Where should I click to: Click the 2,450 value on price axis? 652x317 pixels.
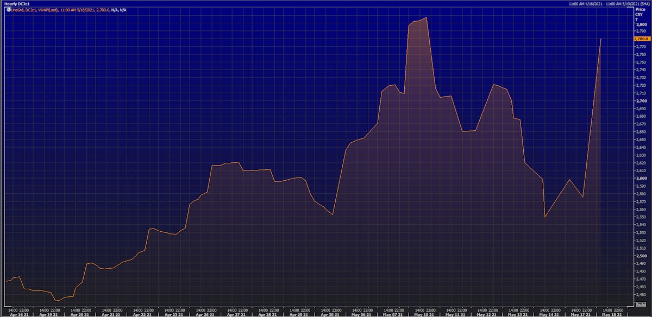(641, 295)
